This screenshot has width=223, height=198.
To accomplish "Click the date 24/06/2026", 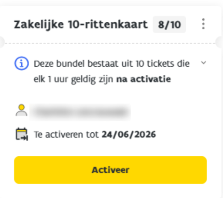I will (129, 134).
